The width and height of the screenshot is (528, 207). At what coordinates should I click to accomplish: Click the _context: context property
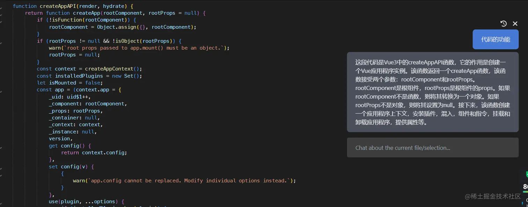[76, 125]
